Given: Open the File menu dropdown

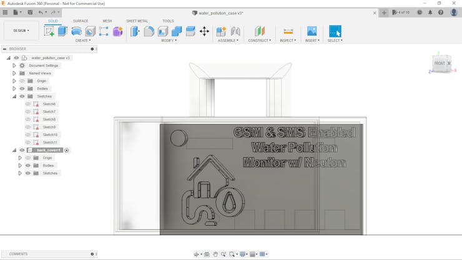Looking at the screenshot, I should (17, 12).
